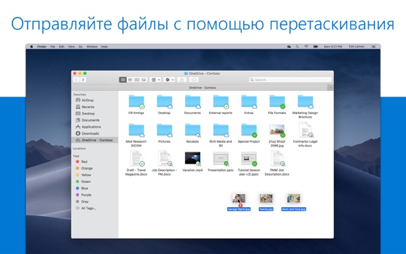Select the Pictures folder
This screenshot has width=406, height=254.
coord(164,130)
